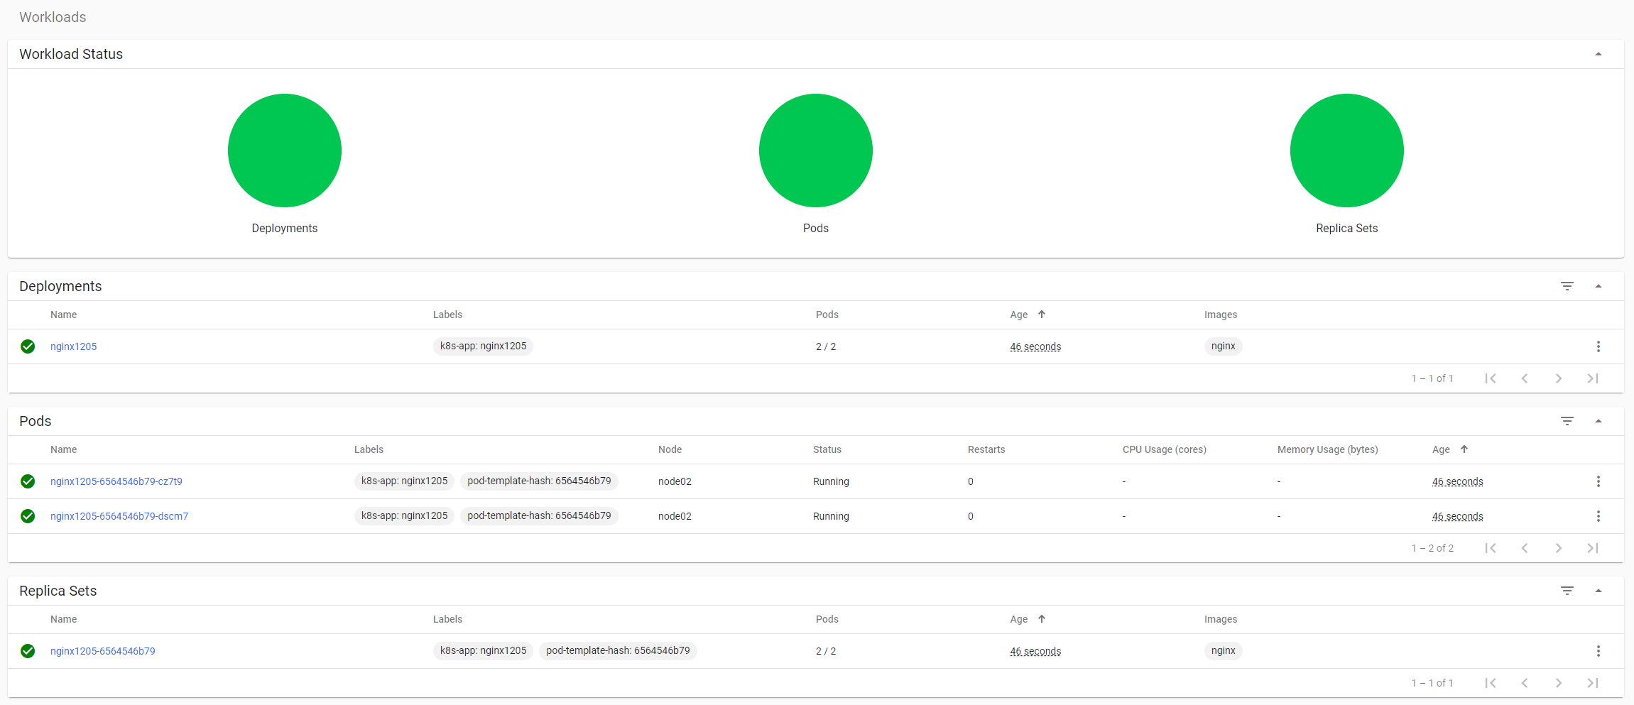Screen dimensions: 1634x705
Task: Go to first page in Deployments pagination
Action: click(1491, 378)
